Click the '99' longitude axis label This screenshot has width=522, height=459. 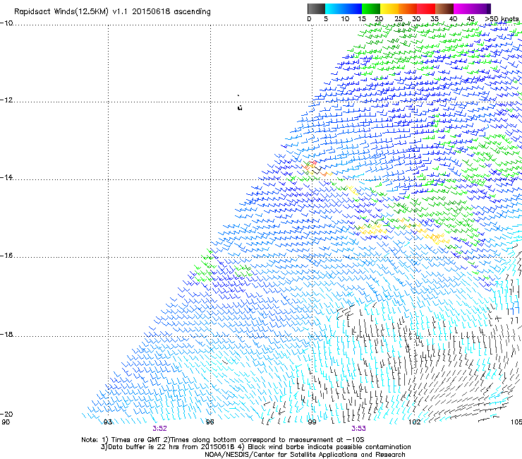(312, 422)
